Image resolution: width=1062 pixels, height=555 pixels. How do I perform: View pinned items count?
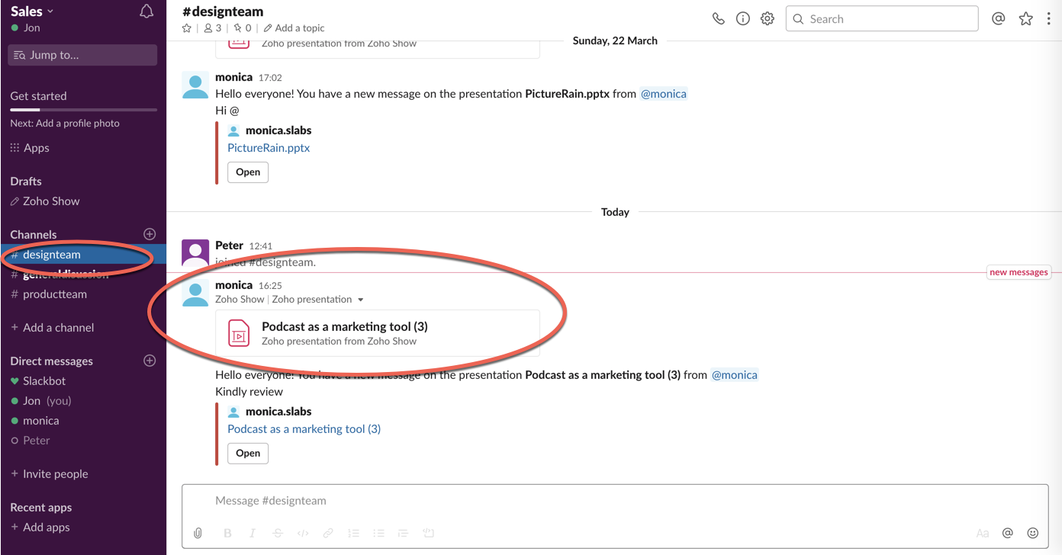pos(243,28)
